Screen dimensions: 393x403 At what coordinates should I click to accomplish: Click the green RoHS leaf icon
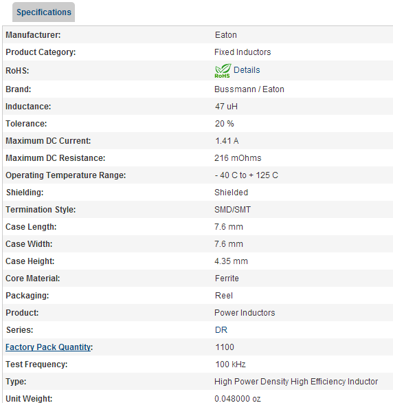coord(223,71)
